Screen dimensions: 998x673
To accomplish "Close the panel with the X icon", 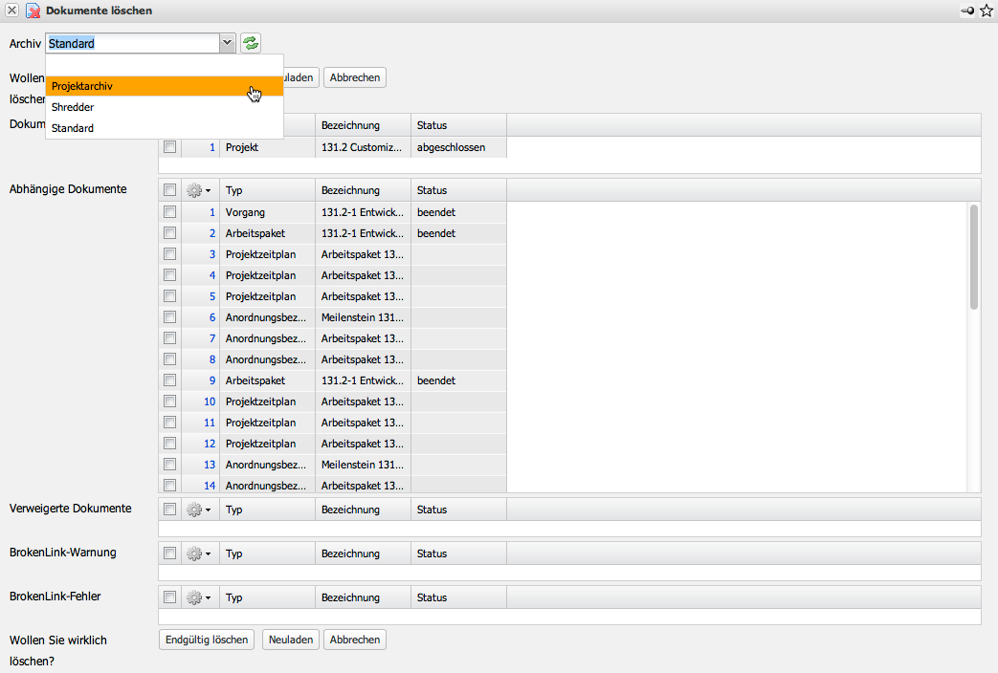I will (x=12, y=11).
